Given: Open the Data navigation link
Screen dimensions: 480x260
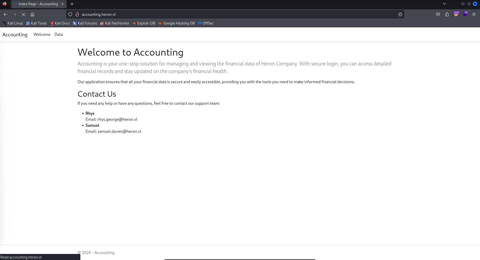Looking at the screenshot, I should pyautogui.click(x=59, y=35).
